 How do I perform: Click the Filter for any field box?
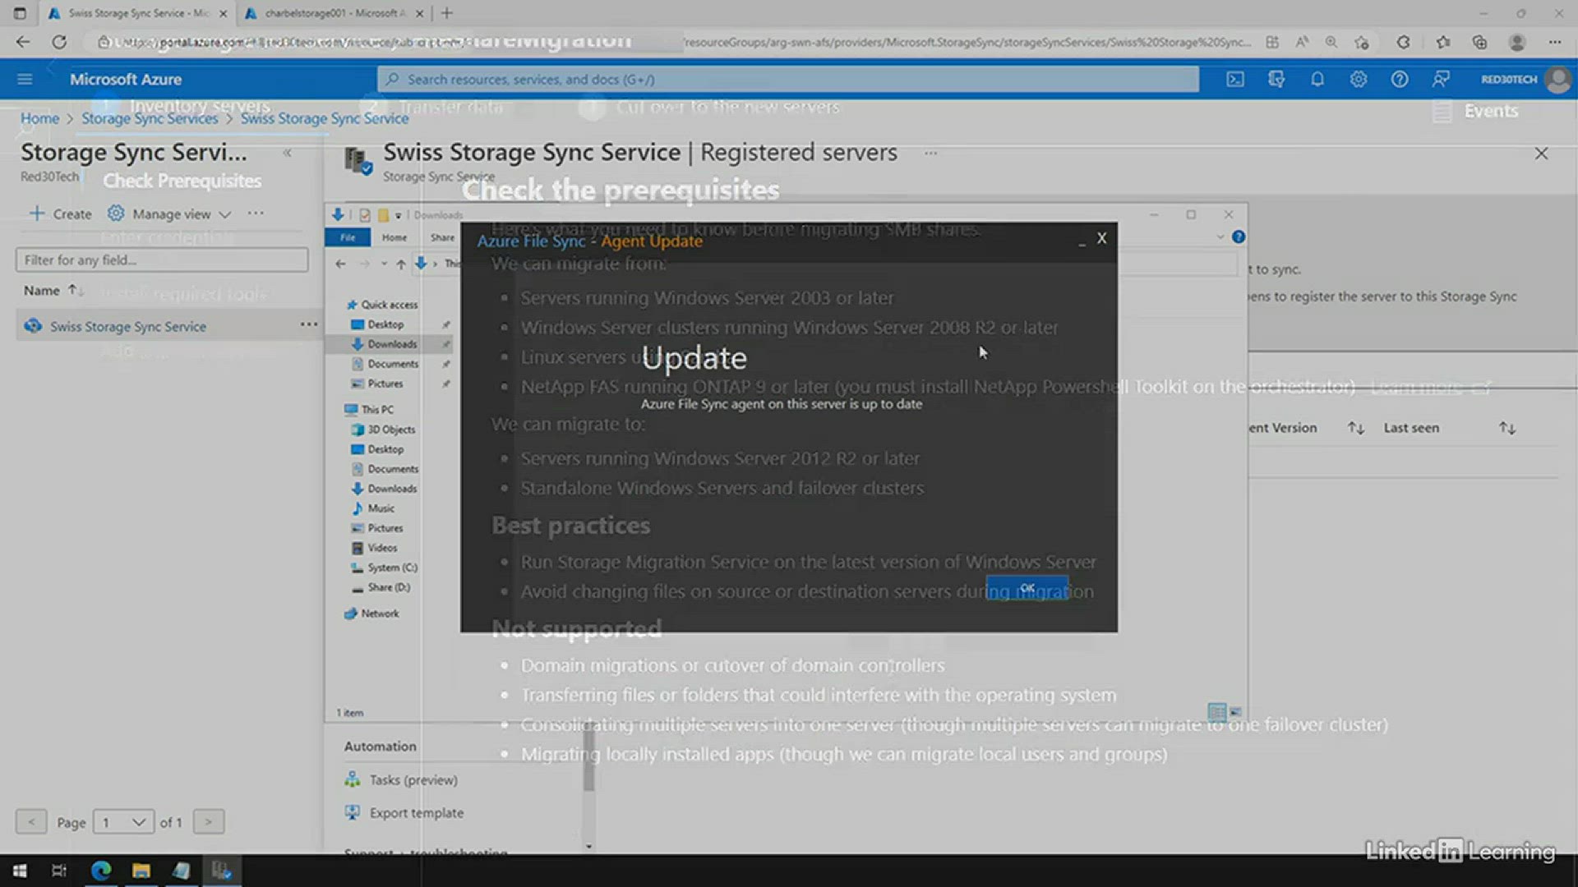[x=162, y=260]
